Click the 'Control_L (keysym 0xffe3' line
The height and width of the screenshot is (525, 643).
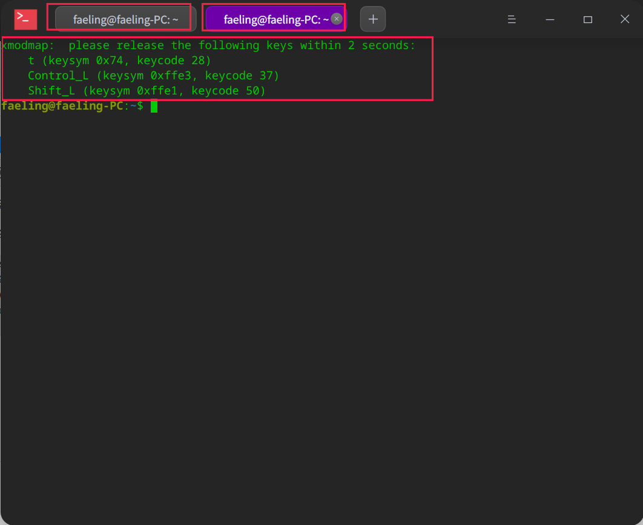pos(153,76)
